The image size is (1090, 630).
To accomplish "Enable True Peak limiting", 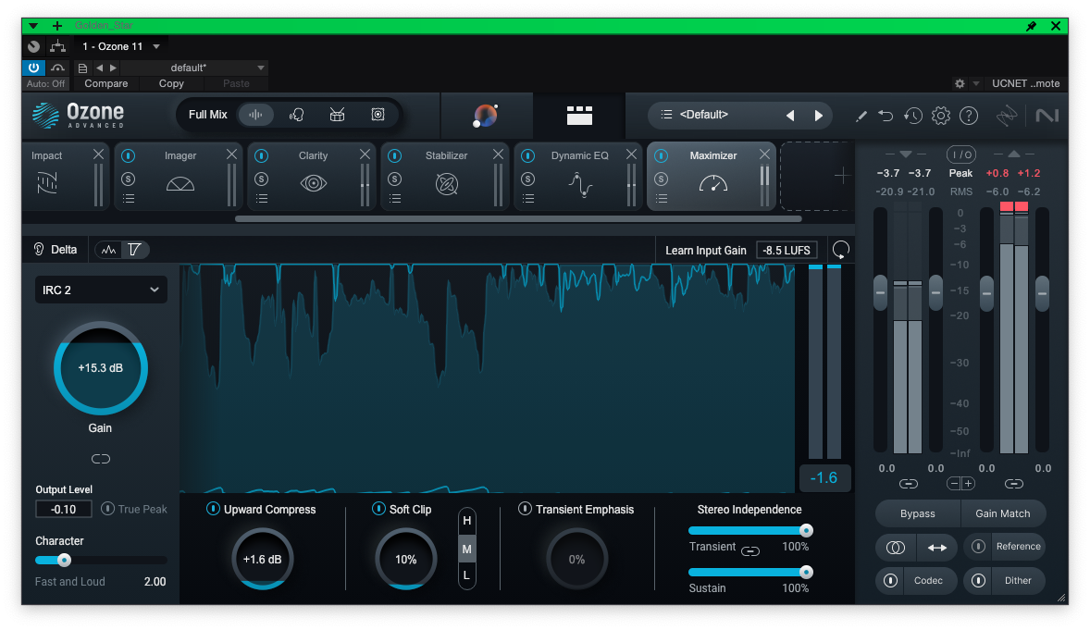I will 107,508.
